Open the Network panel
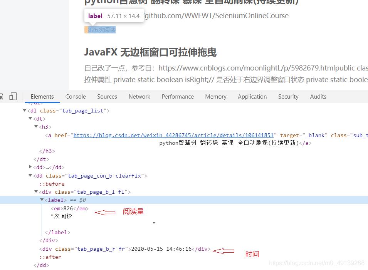Image resolution: width=368 pixels, height=270 pixels. (x=139, y=96)
